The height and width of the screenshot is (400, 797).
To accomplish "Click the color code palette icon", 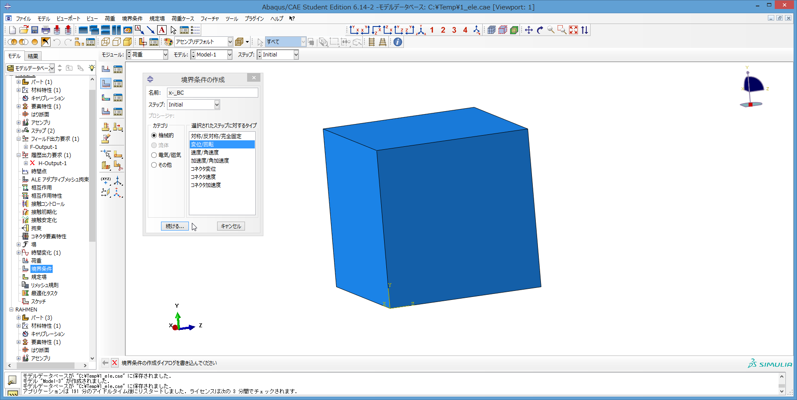I will click(x=168, y=42).
